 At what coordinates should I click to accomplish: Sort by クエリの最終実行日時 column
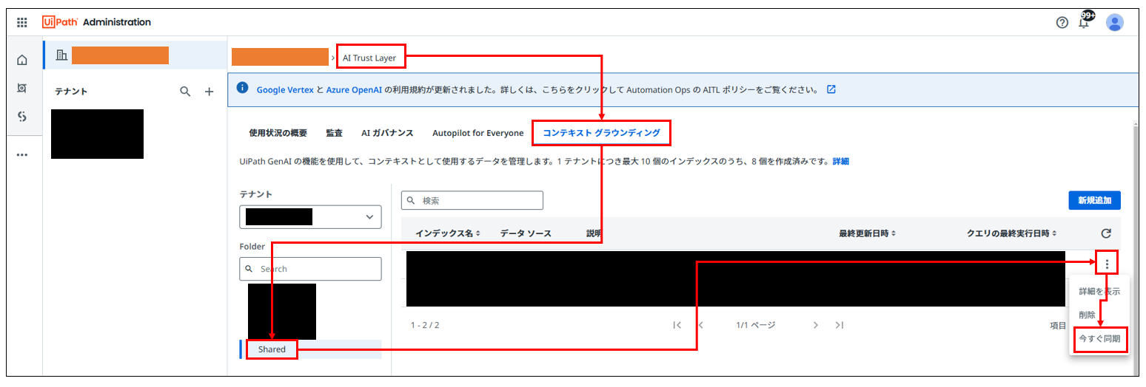point(1011,233)
